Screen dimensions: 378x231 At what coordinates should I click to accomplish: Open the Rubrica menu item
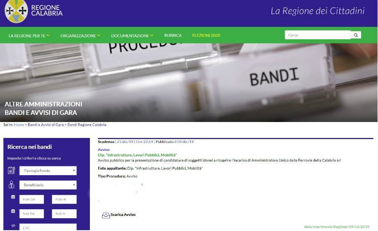pyautogui.click(x=173, y=35)
